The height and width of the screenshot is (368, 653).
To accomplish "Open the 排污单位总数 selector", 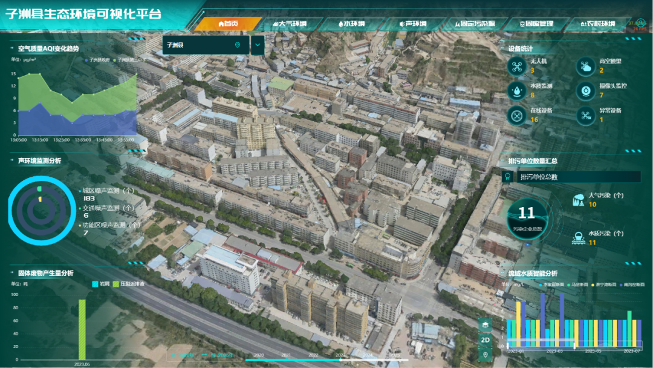I will (x=571, y=177).
